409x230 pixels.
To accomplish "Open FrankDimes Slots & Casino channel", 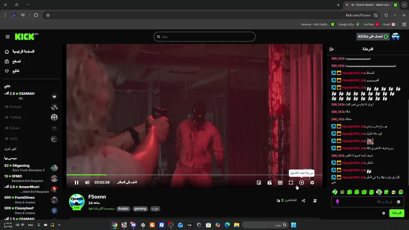I will 31,200.
